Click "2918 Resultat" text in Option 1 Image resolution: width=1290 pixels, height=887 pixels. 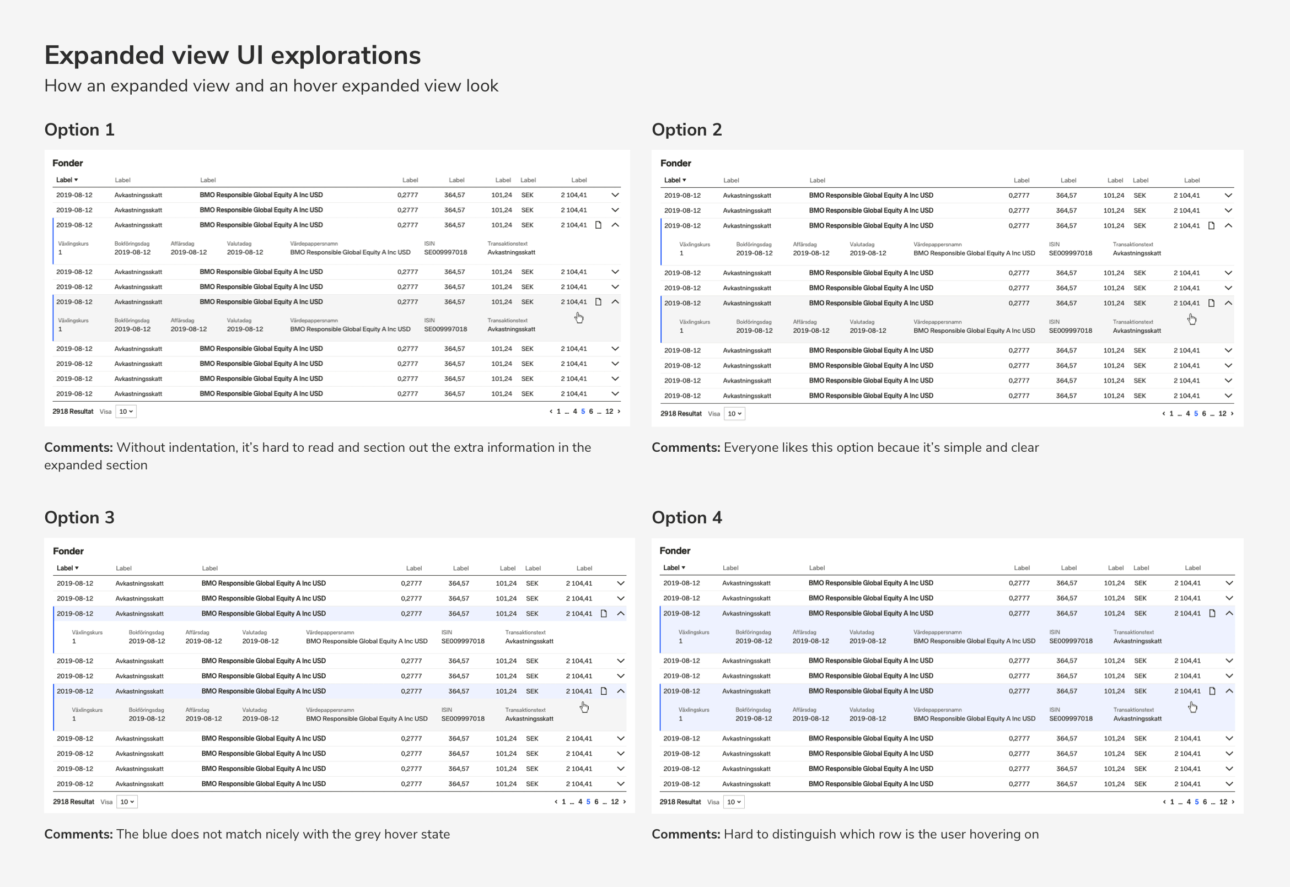point(73,411)
